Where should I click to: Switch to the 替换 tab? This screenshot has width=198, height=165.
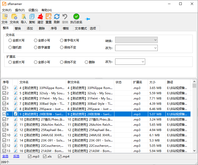(x=18, y=28)
